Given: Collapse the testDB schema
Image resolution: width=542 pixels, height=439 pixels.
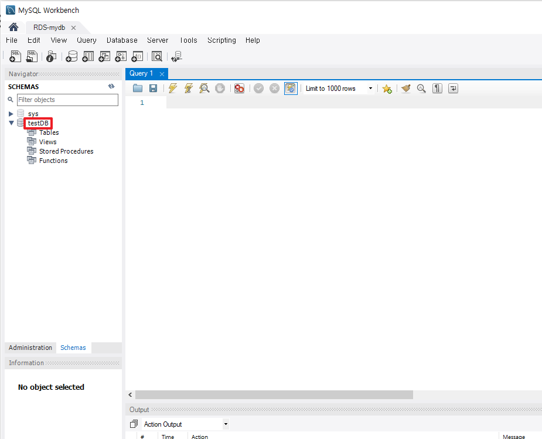Looking at the screenshot, I should [x=11, y=123].
